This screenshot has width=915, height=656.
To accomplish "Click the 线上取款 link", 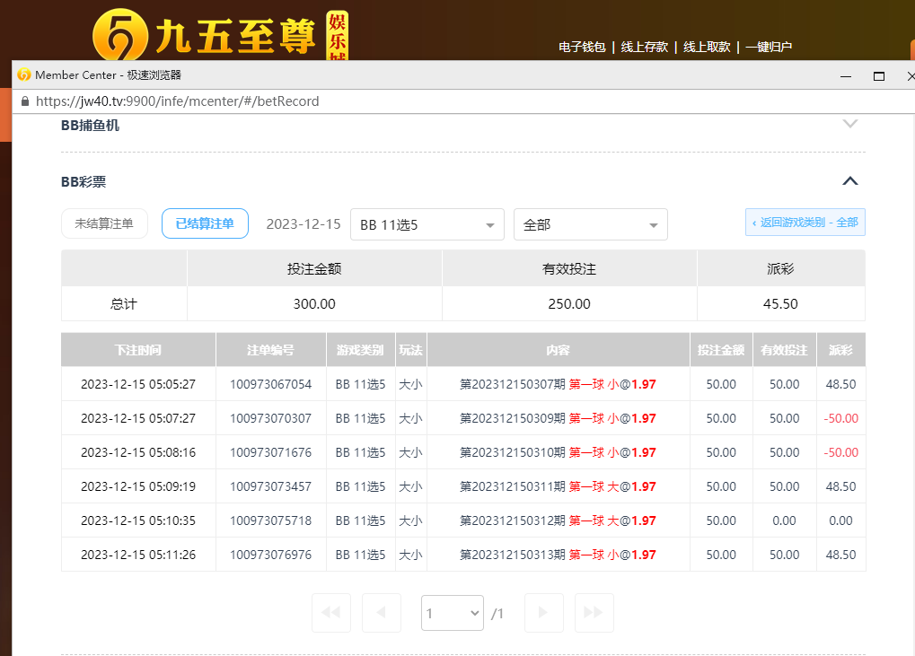I will coord(707,47).
